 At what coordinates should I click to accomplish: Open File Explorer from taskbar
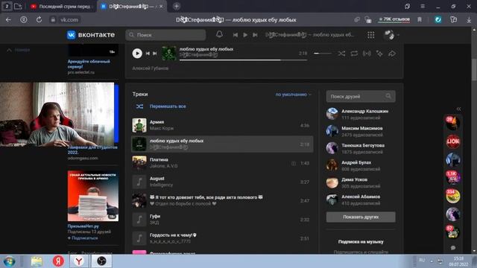click(x=37, y=261)
